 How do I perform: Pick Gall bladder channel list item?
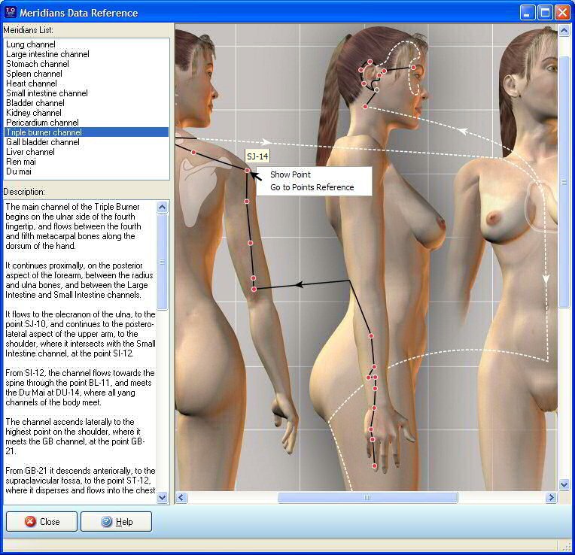tap(43, 142)
